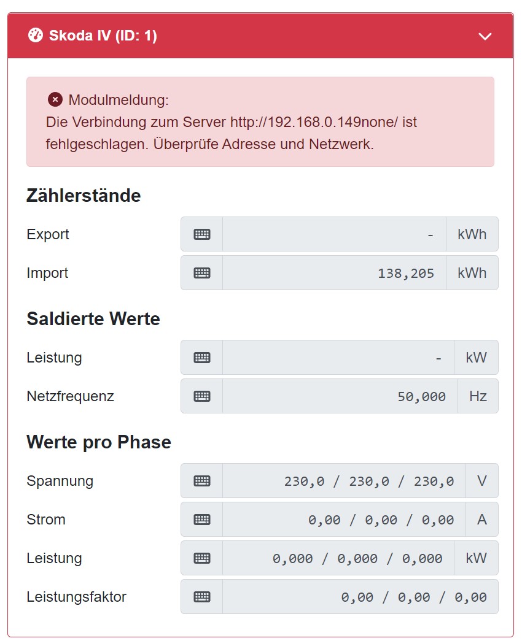
Task: Click the Saldierte Werte section heading
Action: 93,319
